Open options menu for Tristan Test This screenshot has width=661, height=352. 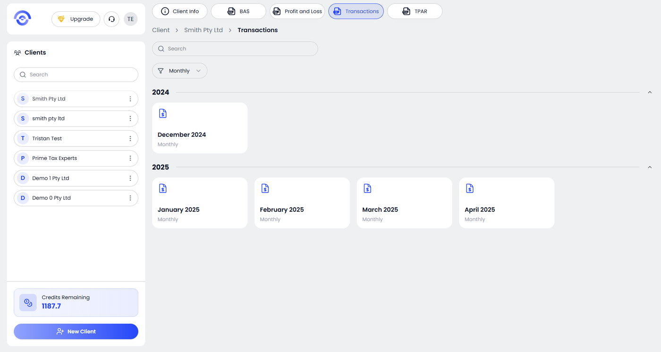[x=130, y=139]
